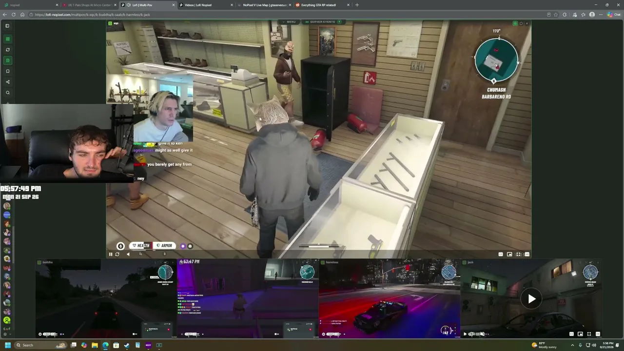This screenshot has height=351, width=624.
Task: Click the sidebar refresh sync icon
Action: pyautogui.click(x=7, y=50)
